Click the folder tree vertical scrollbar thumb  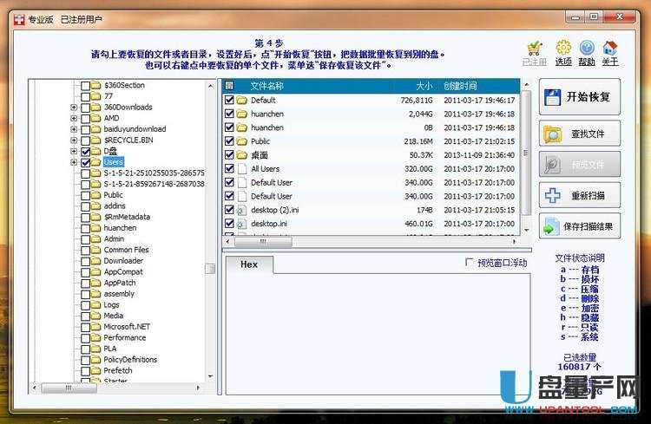209,269
